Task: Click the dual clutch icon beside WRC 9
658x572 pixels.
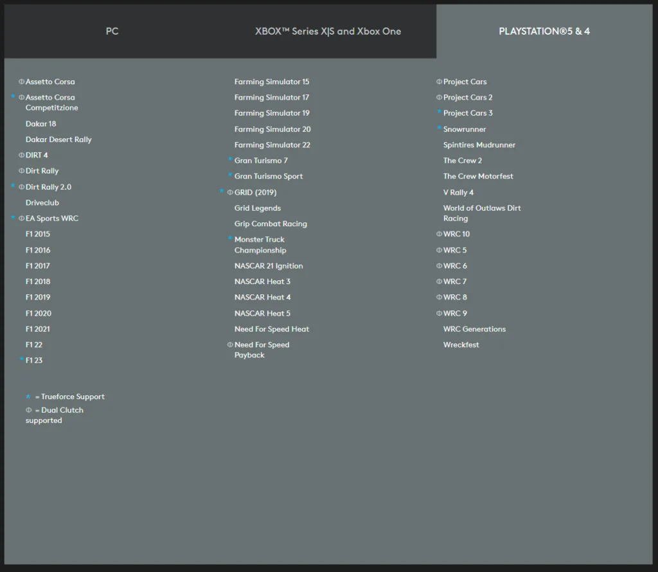Action: click(x=439, y=313)
